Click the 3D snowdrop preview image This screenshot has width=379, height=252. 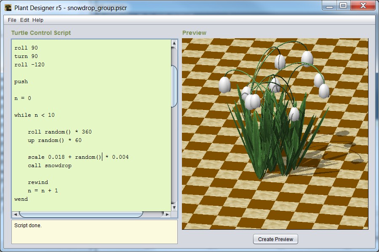pyautogui.click(x=275, y=134)
